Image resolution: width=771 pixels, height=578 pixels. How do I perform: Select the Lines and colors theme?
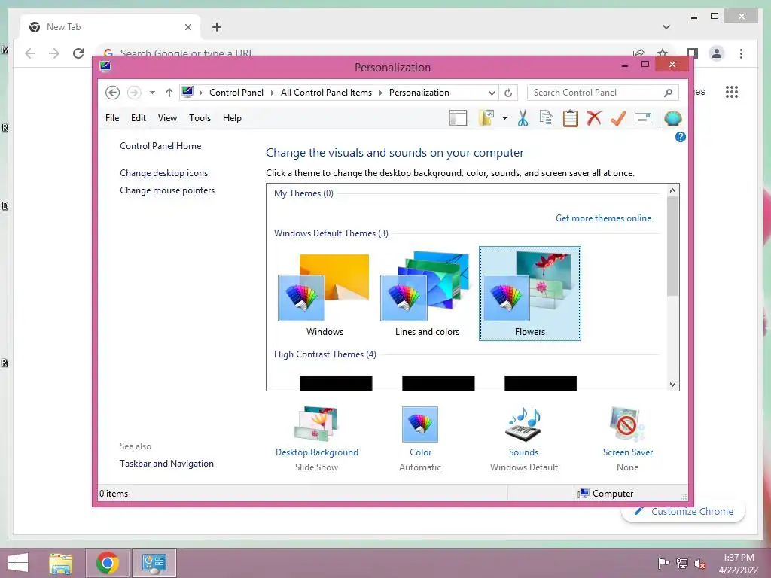427,294
